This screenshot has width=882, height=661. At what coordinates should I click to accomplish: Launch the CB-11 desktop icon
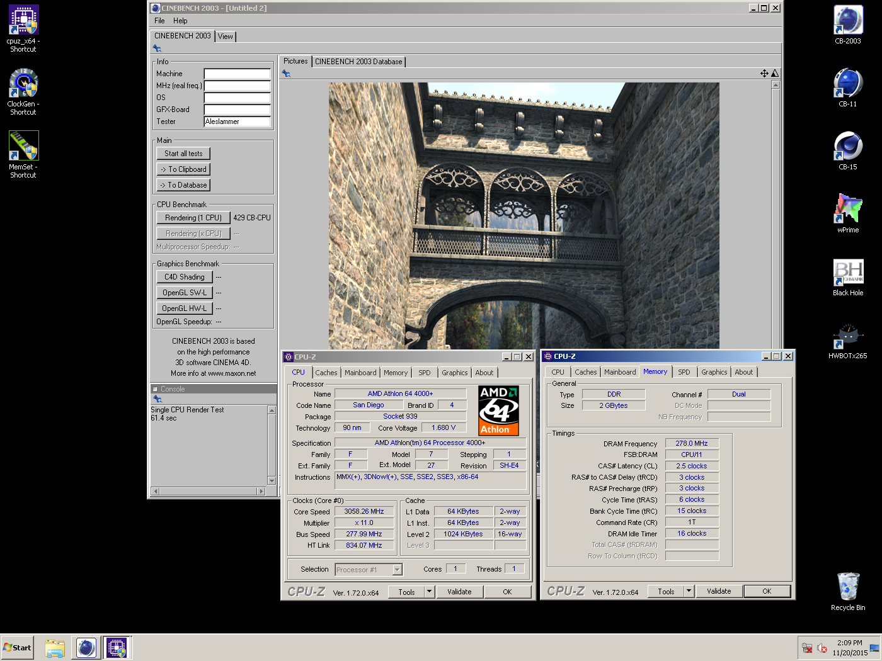(x=848, y=88)
